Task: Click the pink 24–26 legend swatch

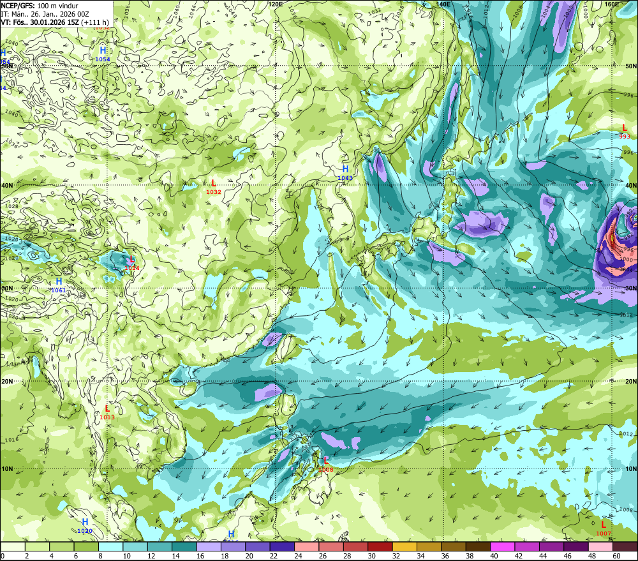Action: [306, 546]
